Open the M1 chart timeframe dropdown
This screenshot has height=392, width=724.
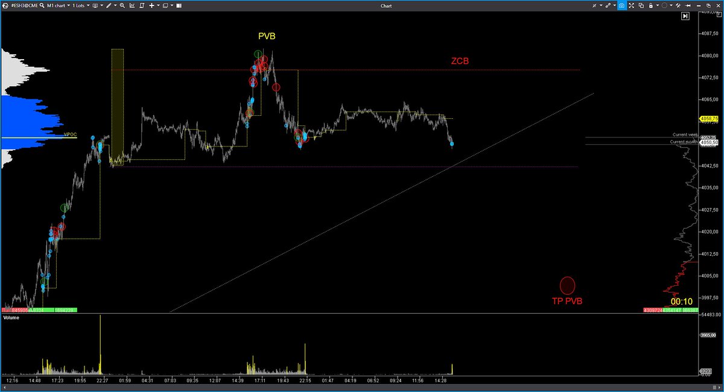coord(59,5)
